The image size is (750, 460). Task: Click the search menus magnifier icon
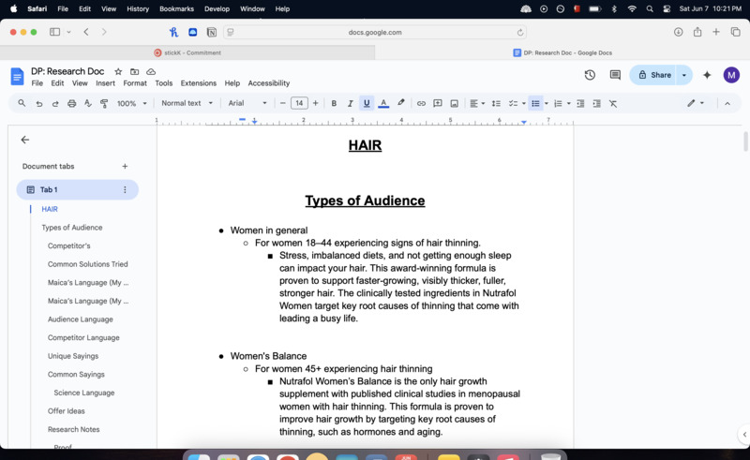22,103
